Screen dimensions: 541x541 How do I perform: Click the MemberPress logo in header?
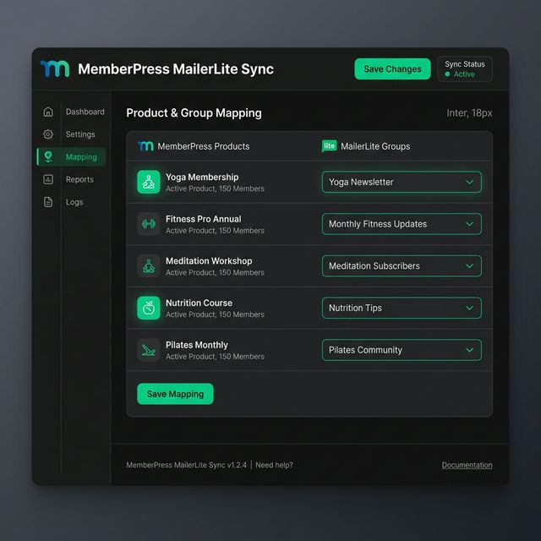(x=54, y=68)
